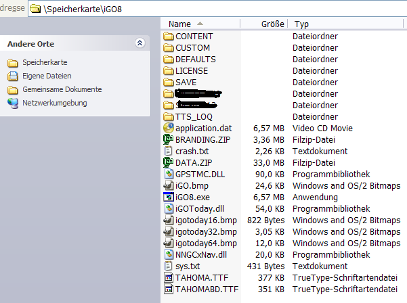Select the TAHOMABD.TTF file name
The width and height of the screenshot is (407, 303).
(x=207, y=289)
